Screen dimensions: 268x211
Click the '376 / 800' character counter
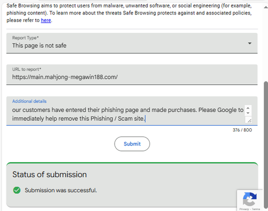[x=242, y=130]
